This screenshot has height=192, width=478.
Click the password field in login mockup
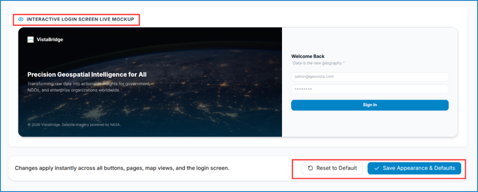tap(370, 89)
